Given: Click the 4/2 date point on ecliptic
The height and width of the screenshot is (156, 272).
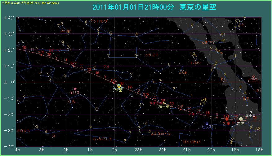Looking at the screenshot, I should [114, 83].
